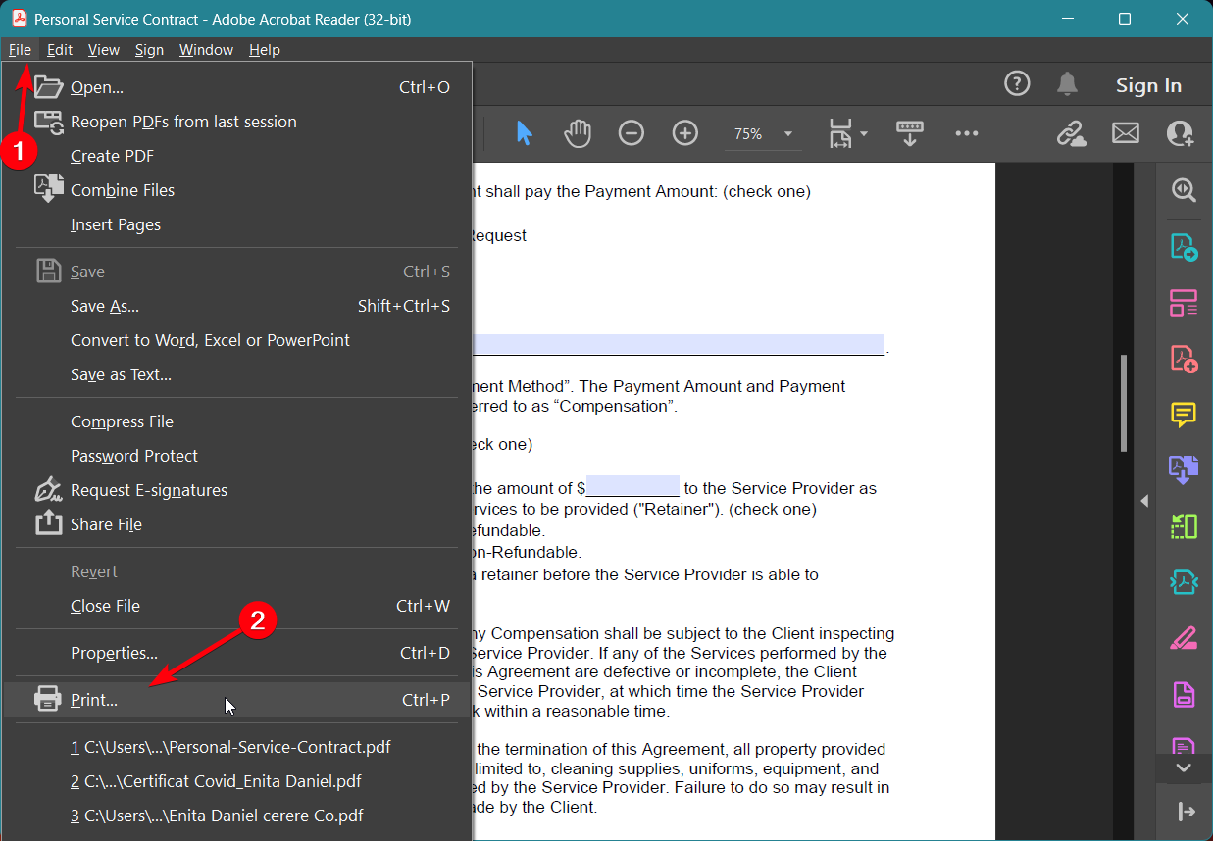Activate the Hand pan tool
The image size is (1213, 841).
click(x=578, y=134)
